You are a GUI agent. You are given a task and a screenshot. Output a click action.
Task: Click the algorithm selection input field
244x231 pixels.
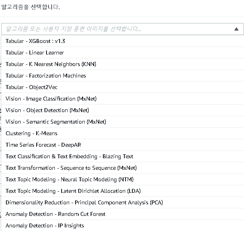tap(122, 29)
